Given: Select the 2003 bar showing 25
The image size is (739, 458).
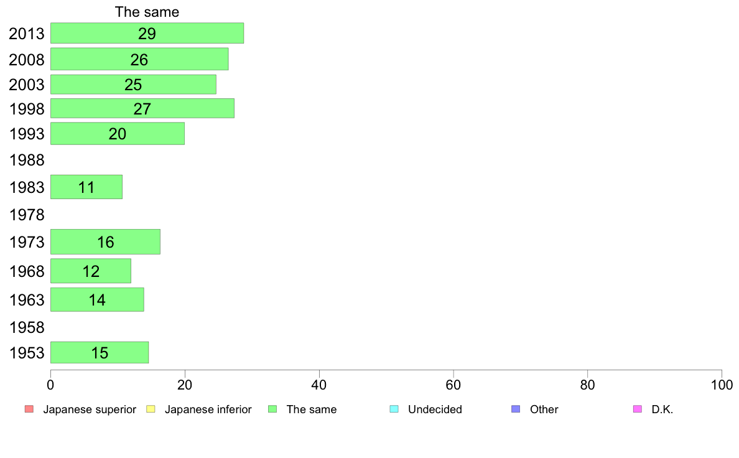Looking at the screenshot, I should tap(133, 85).
